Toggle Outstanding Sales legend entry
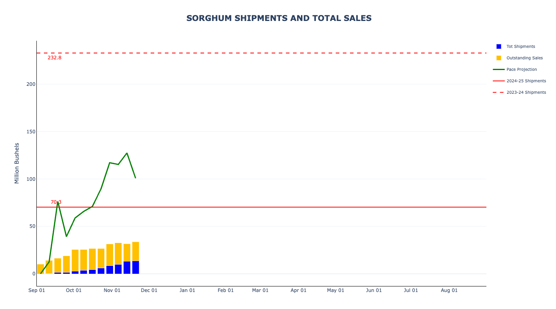 [x=524, y=58]
